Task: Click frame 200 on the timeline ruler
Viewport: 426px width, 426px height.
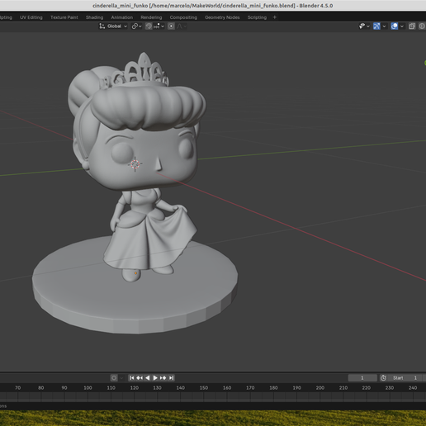Action: [x=320, y=388]
